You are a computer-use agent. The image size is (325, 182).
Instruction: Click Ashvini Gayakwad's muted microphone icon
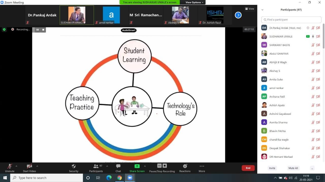(313, 114)
